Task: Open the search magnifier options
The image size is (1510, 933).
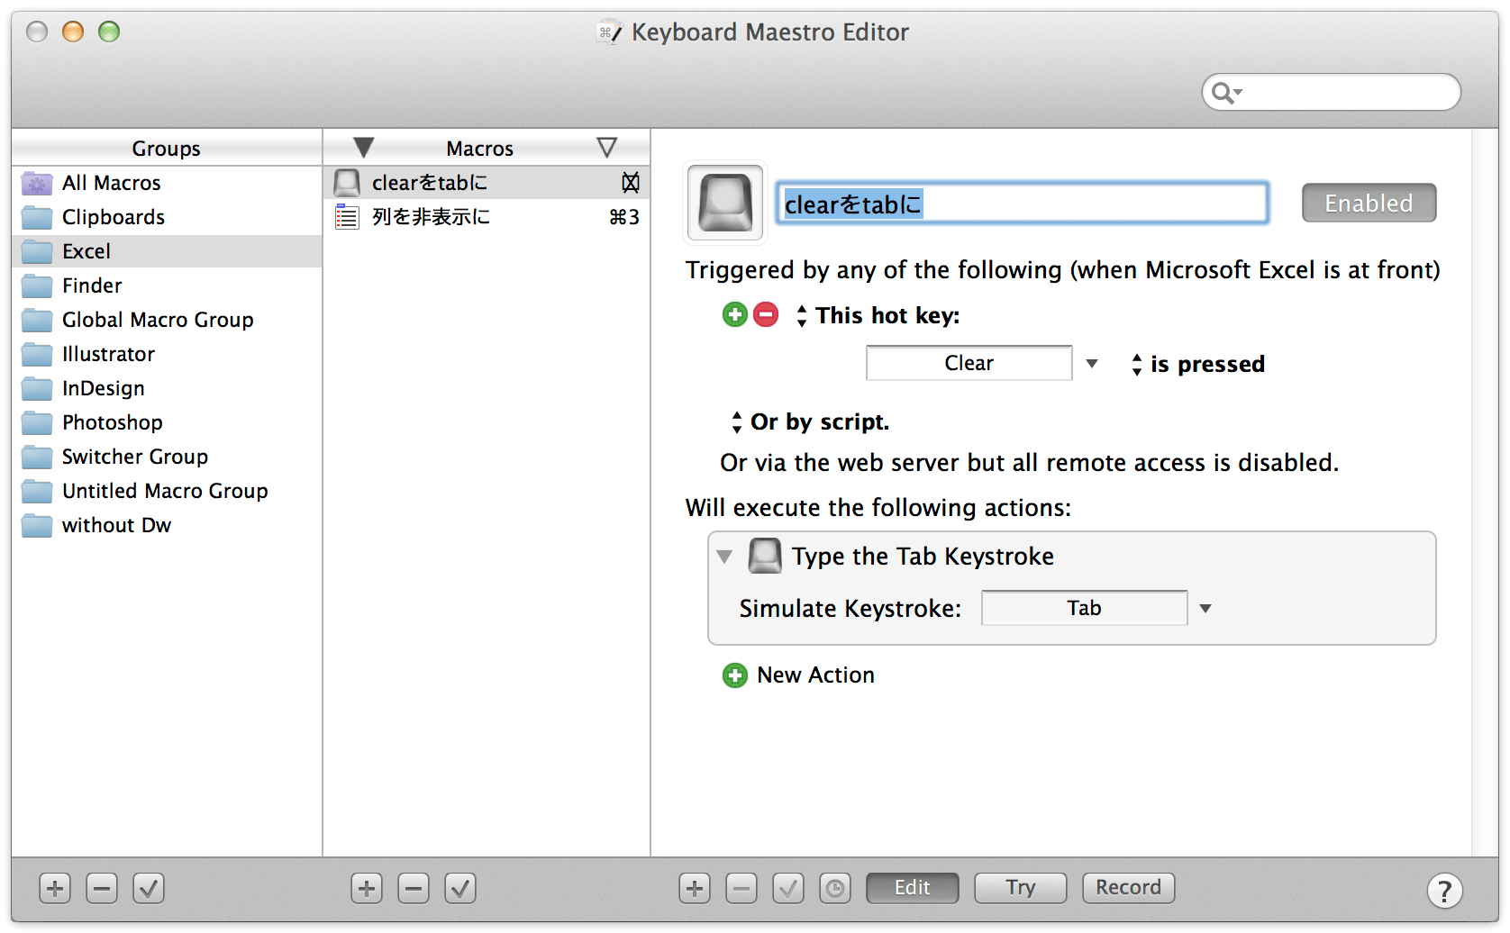Action: [1226, 92]
